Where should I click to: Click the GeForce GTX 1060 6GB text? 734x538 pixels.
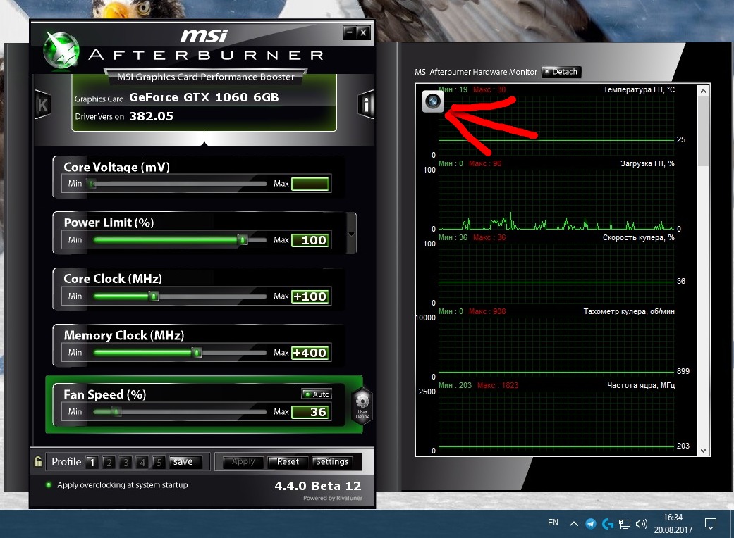pos(204,97)
